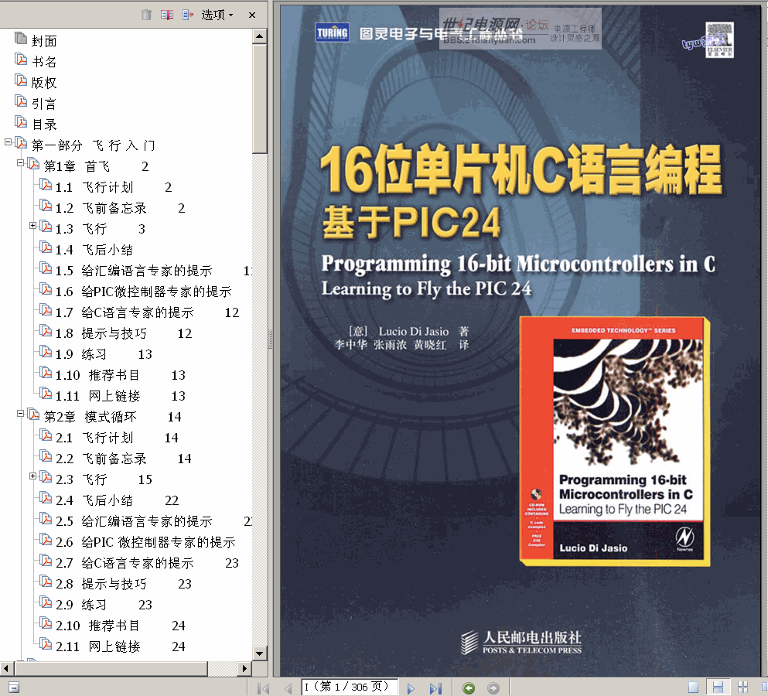Click bookmark panel scroll down arrow
Screen dimensions: 768x696
(x=260, y=653)
